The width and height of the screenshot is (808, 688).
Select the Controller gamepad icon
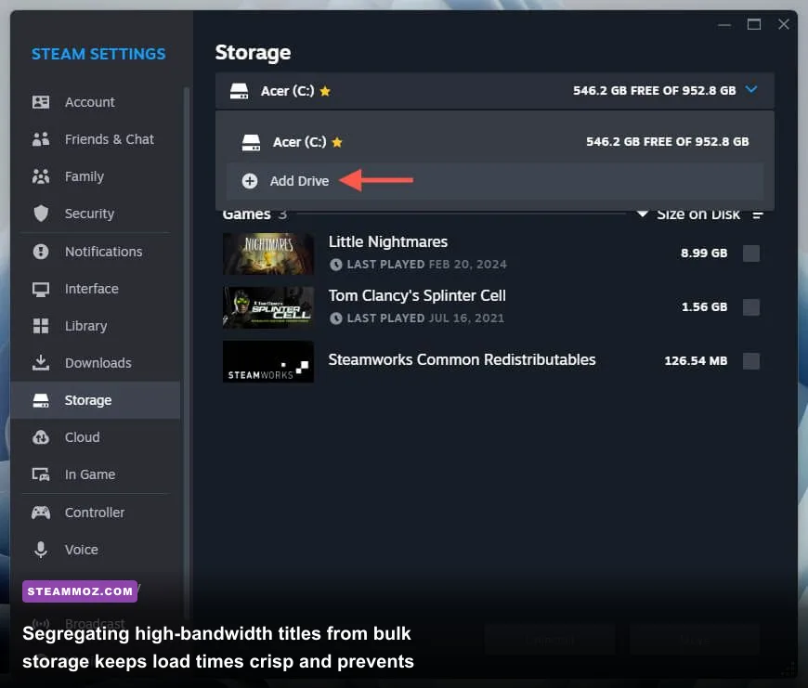click(41, 513)
